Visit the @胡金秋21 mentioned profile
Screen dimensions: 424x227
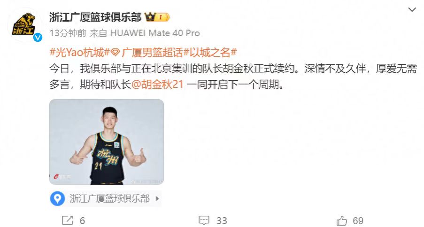click(x=157, y=85)
